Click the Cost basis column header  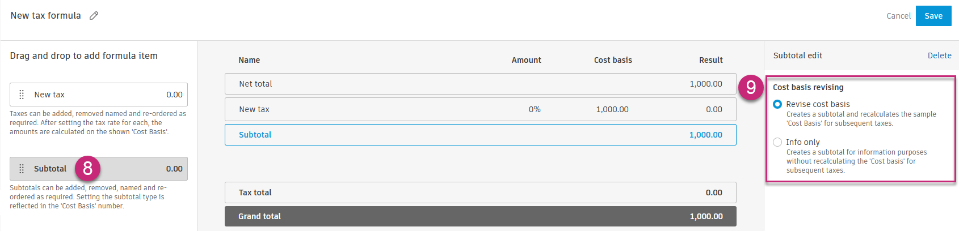(x=613, y=60)
